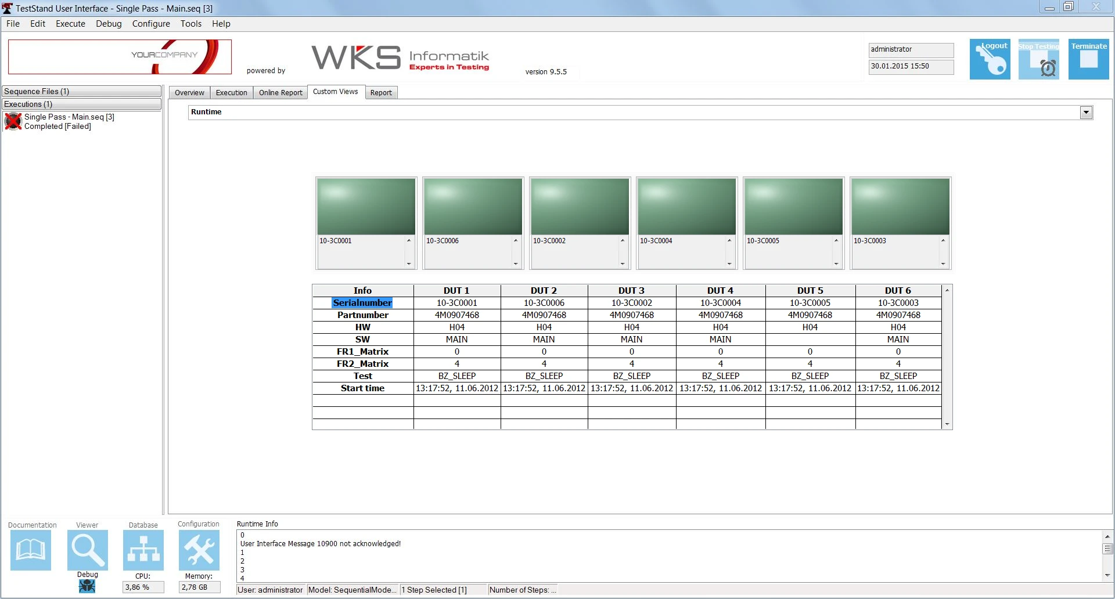Click the Logout key icon
Screen dimensions: 1115x599
(x=990, y=59)
